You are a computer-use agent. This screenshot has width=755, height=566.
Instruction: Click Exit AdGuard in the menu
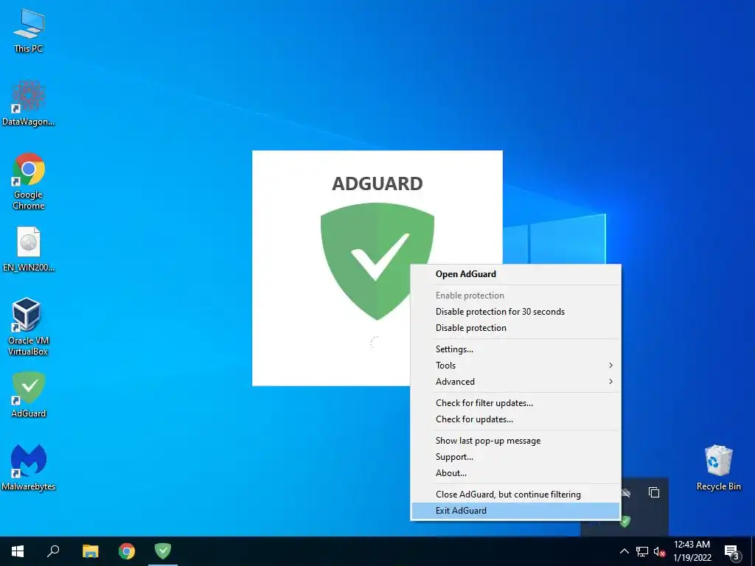515,511
